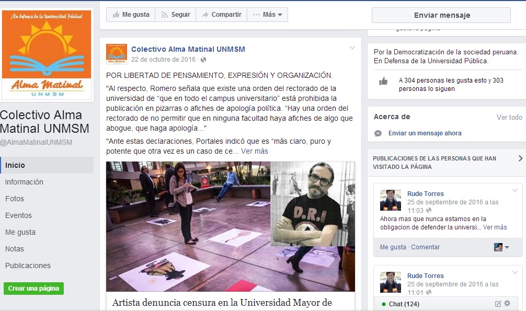Click the Compartir button
Screen dimensions: 526x311
(x=221, y=15)
